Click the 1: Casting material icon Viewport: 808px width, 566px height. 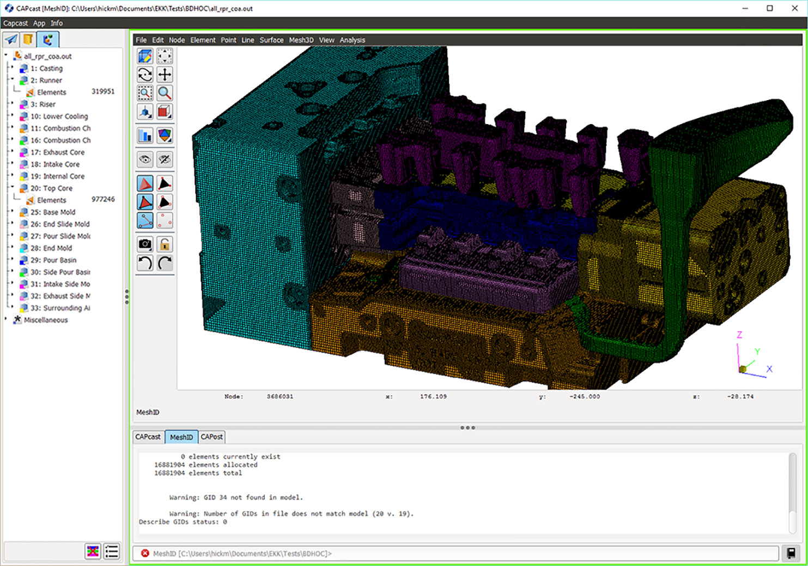tap(24, 69)
